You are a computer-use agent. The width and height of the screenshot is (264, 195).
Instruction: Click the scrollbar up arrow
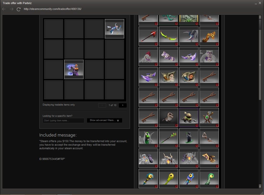tap(260, 17)
